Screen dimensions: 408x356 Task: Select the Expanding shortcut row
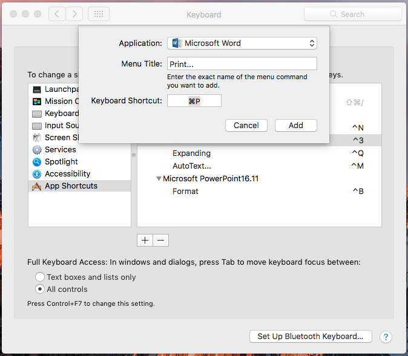259,154
